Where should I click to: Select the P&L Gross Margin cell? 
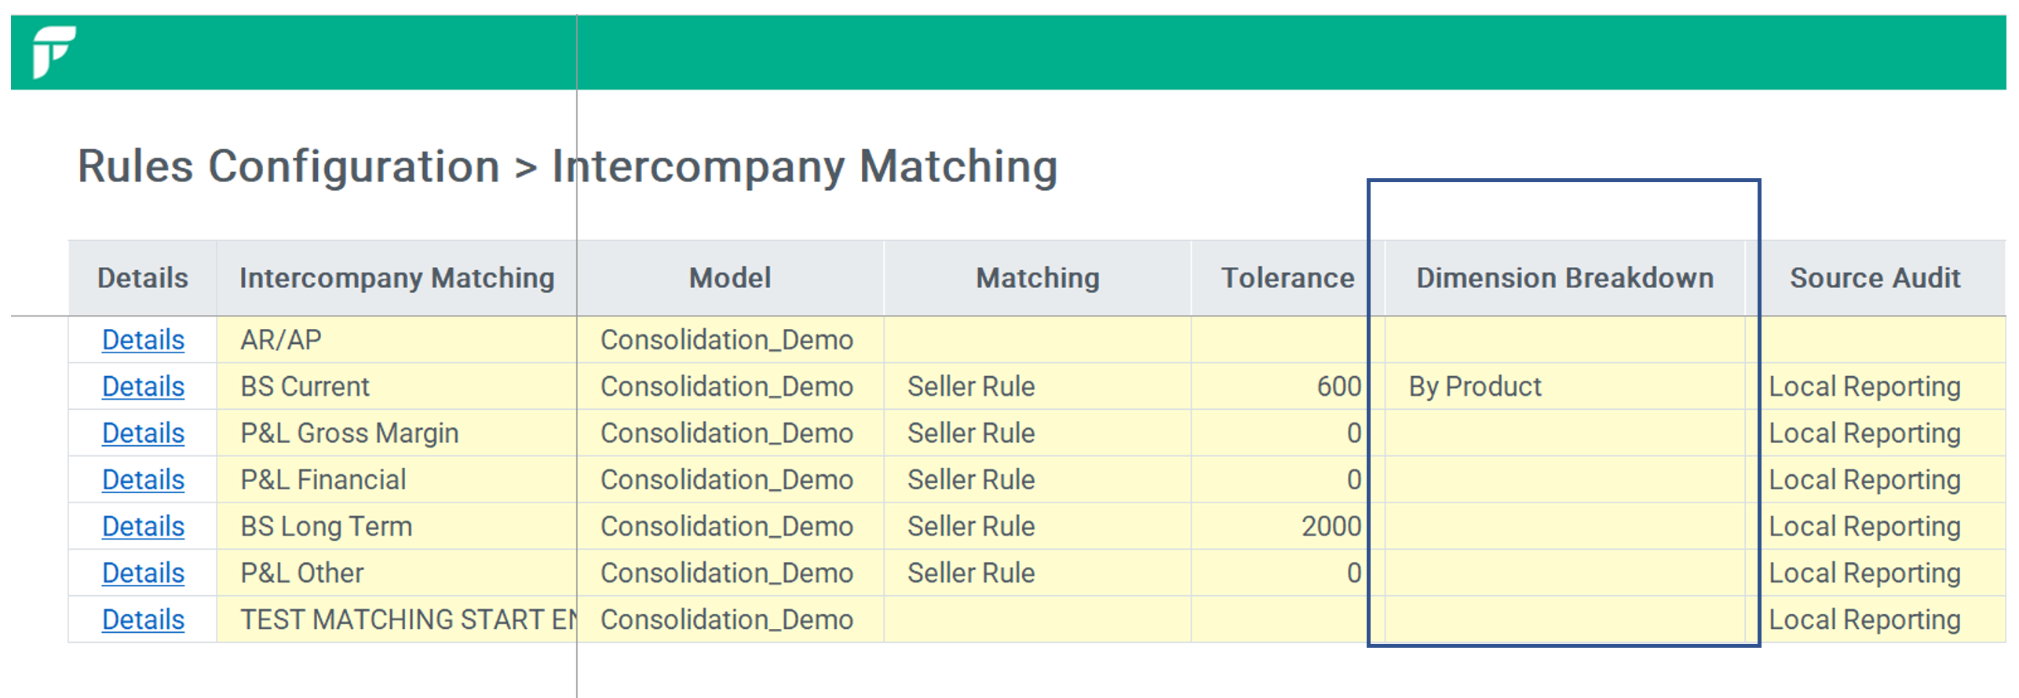pyautogui.click(x=396, y=433)
